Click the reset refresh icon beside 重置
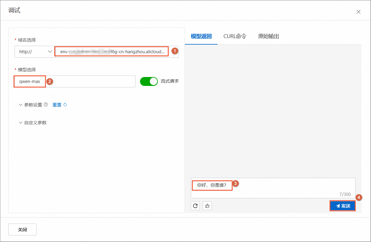The image size is (371, 242). pos(65,105)
